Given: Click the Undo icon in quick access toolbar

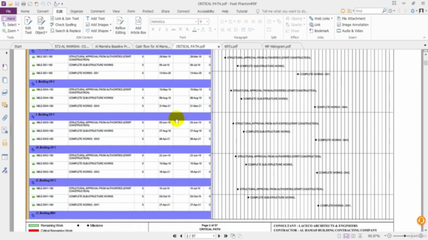Looking at the screenshot, I should click(43, 4).
